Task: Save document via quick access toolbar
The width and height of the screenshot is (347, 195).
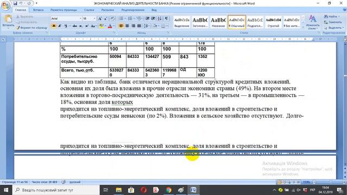Action: (15, 3)
